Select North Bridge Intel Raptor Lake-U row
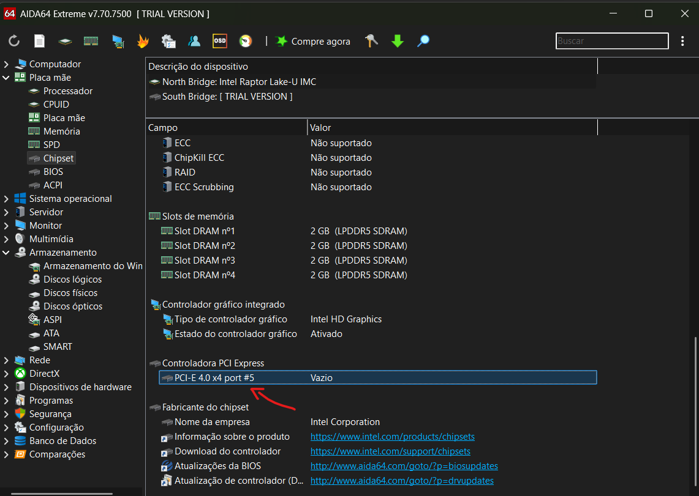Viewport: 699px width, 496px height. tap(372, 82)
